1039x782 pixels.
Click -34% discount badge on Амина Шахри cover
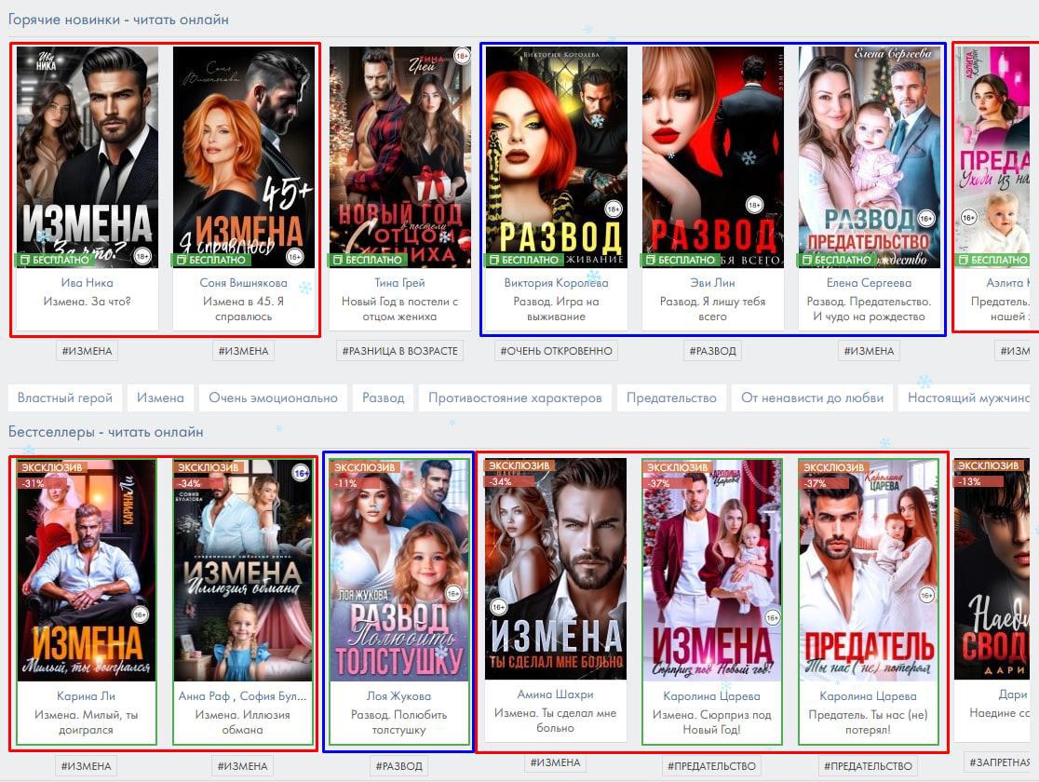[x=509, y=482]
